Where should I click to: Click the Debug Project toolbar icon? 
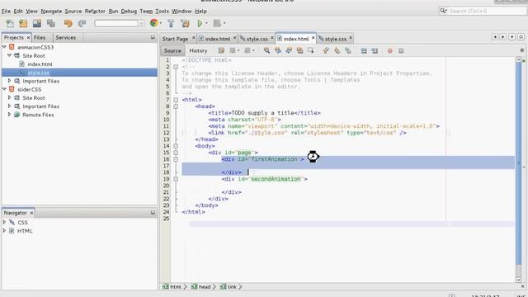point(217,23)
